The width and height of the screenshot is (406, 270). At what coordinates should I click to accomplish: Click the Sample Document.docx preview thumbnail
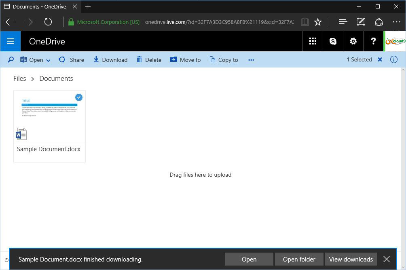[x=49, y=116]
